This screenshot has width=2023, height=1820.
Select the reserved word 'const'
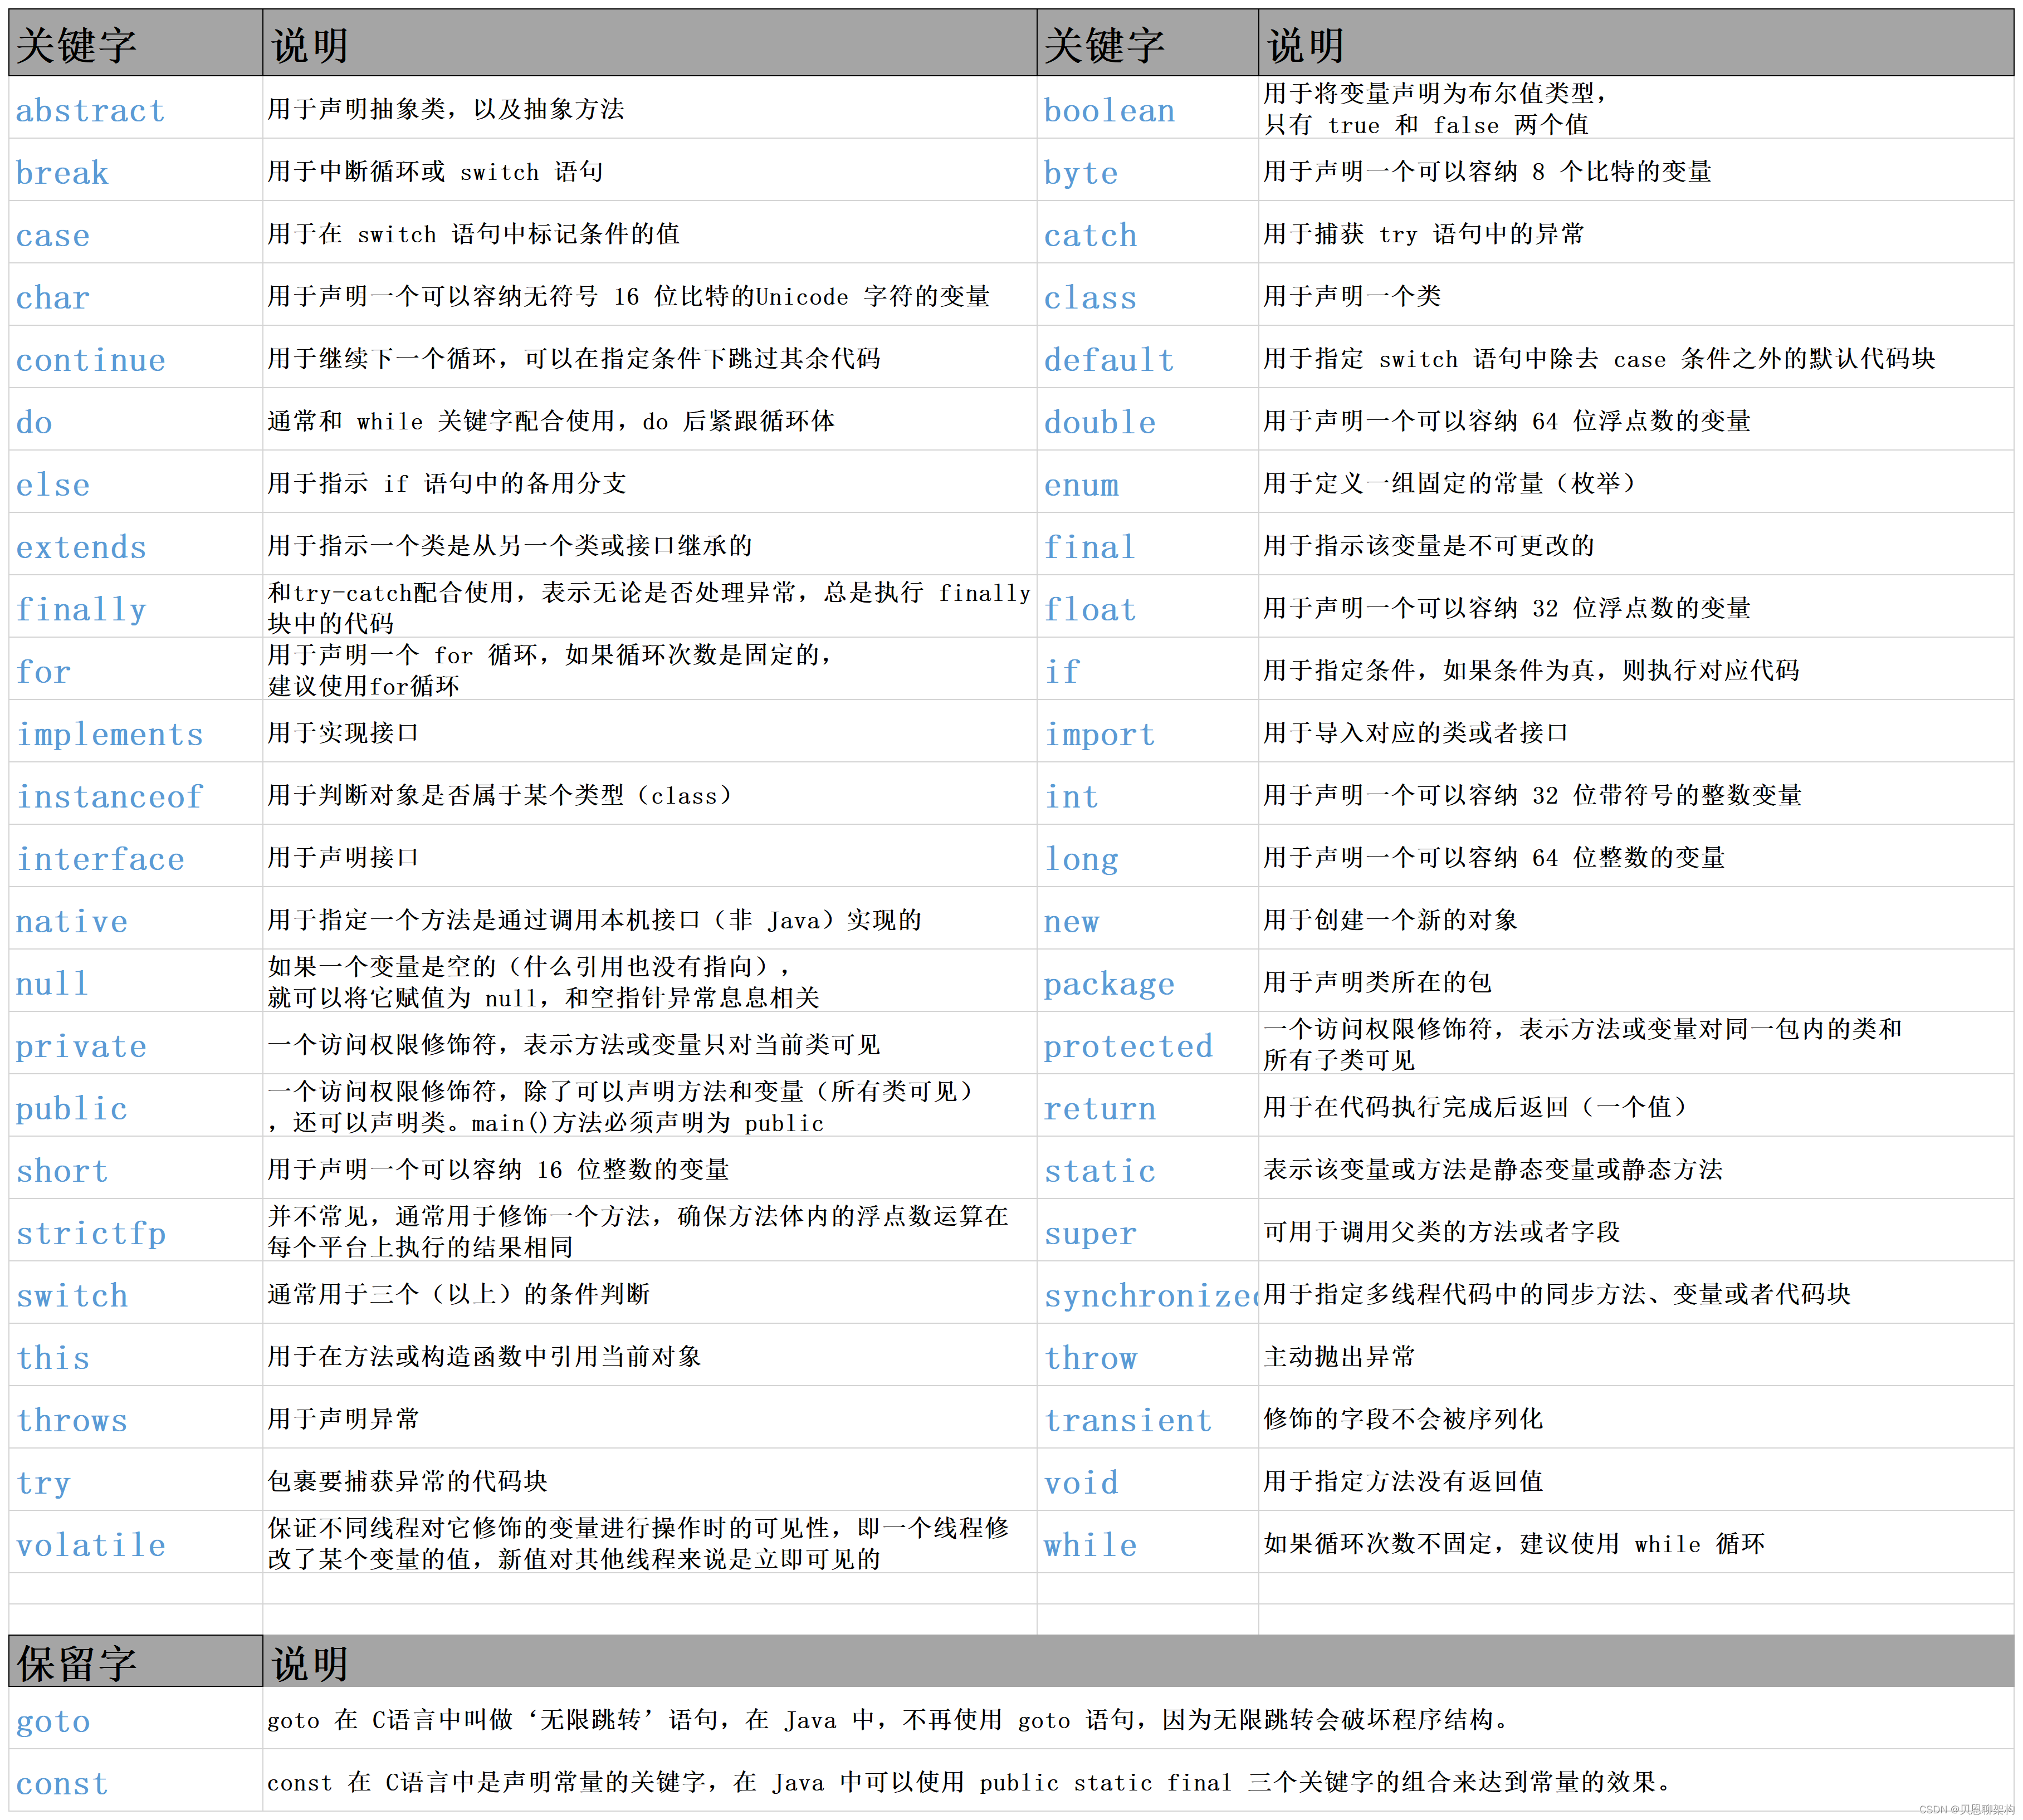(x=62, y=1783)
